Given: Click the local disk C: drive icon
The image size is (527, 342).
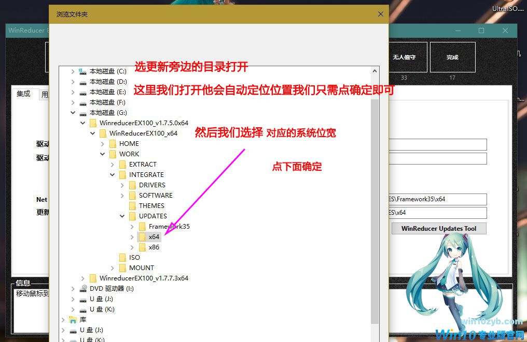Looking at the screenshot, I should pos(82,71).
